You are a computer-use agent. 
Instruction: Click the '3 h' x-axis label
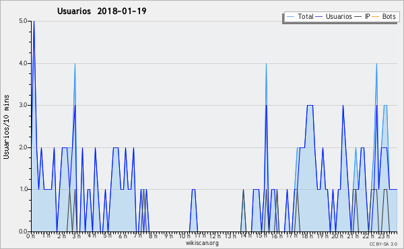tap(77, 236)
